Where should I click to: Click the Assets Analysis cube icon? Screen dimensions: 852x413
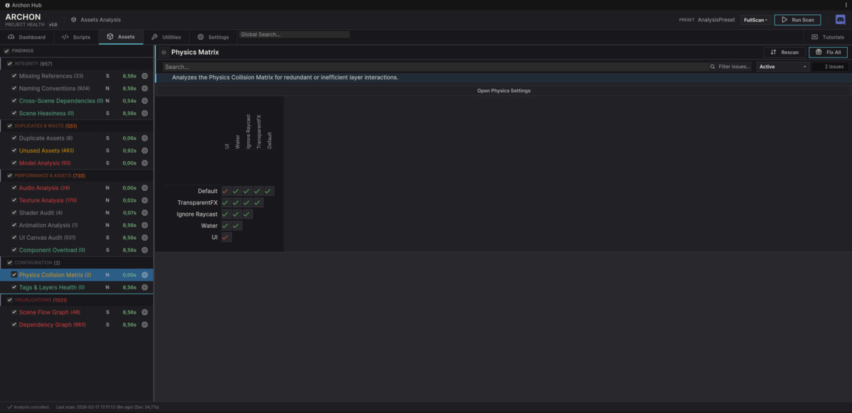click(74, 20)
